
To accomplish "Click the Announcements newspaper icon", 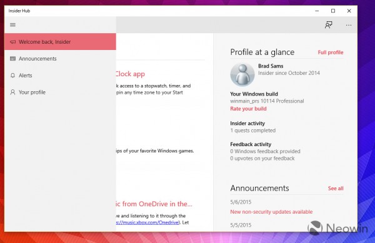I will click(12, 59).
